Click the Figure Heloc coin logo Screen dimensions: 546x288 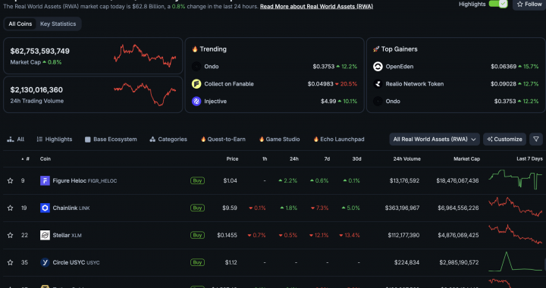pyautogui.click(x=45, y=180)
